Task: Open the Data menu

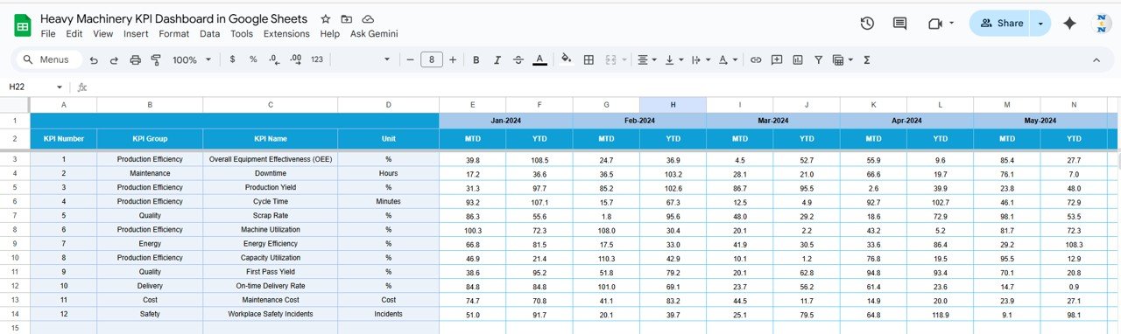Action: point(210,33)
